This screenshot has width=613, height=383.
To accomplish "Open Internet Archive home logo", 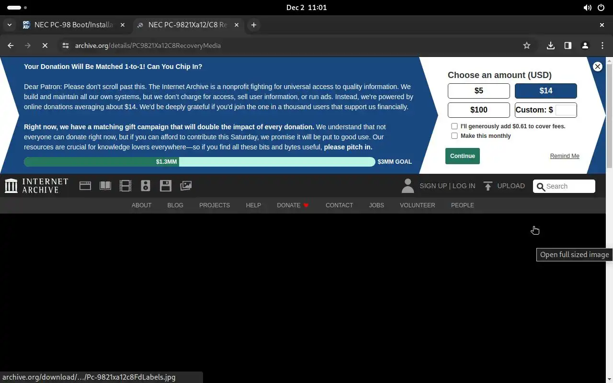I will [x=36, y=186].
